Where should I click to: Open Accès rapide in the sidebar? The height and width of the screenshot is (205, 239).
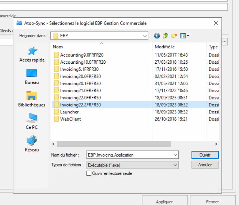point(32,54)
